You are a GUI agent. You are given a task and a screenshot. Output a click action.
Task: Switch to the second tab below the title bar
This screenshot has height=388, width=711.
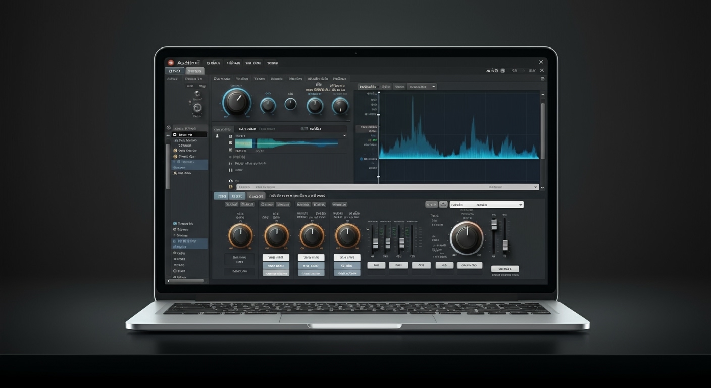click(x=195, y=71)
